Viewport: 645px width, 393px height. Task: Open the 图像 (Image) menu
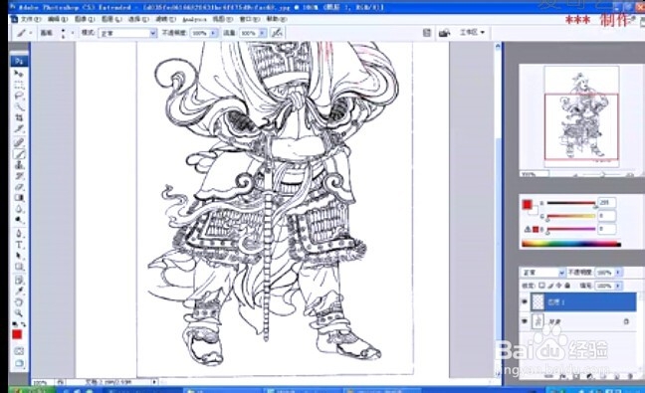click(x=85, y=19)
